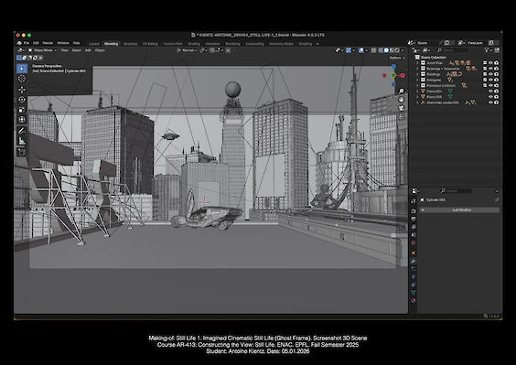The width and height of the screenshot is (516, 365).
Task: Select the Move tool
Action: 22,90
